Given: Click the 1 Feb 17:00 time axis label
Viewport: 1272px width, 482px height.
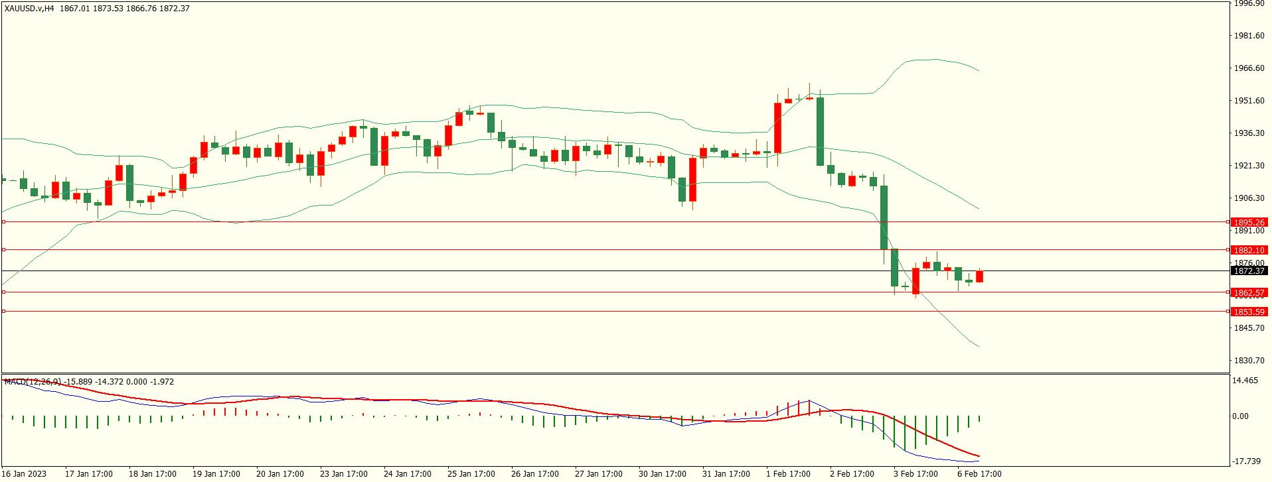Looking at the screenshot, I should click(788, 474).
